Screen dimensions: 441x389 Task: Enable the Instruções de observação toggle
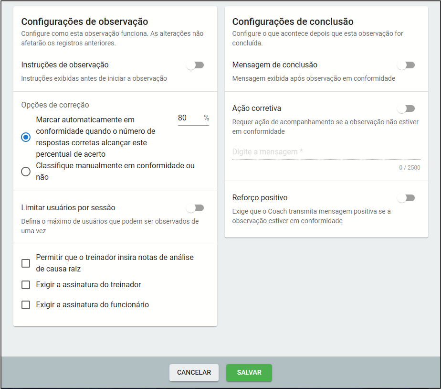click(x=195, y=65)
